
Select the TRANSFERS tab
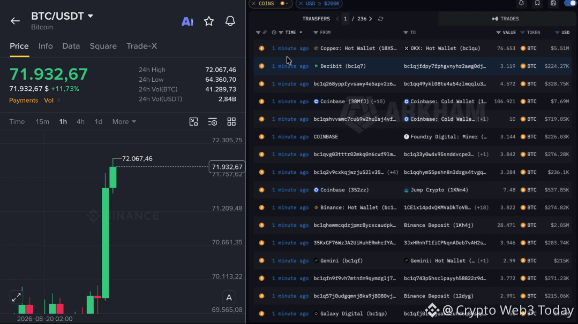point(316,19)
